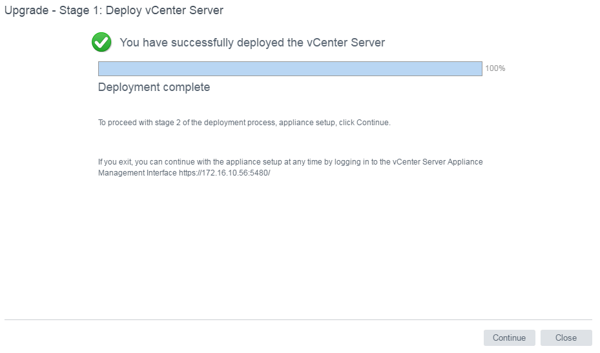Click the 'To proceed with stage 2' instruction line
Image resolution: width=600 pixels, height=353 pixels.
point(244,123)
